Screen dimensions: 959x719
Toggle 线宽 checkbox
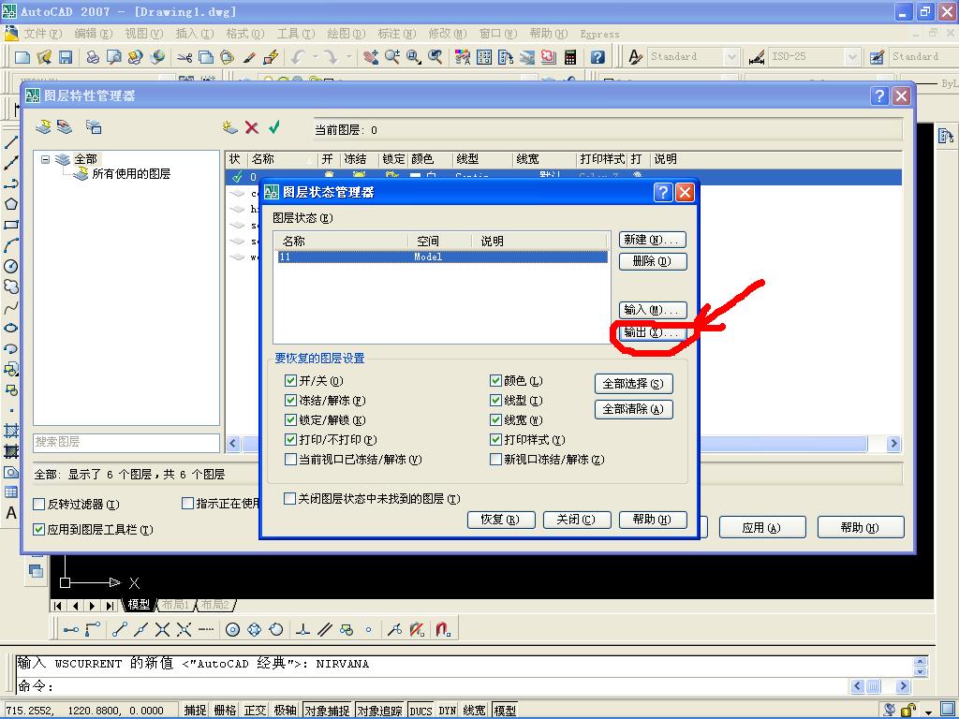pyautogui.click(x=496, y=420)
